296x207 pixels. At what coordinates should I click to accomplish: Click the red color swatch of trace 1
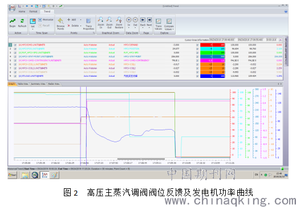pyautogui.click(x=213, y=45)
